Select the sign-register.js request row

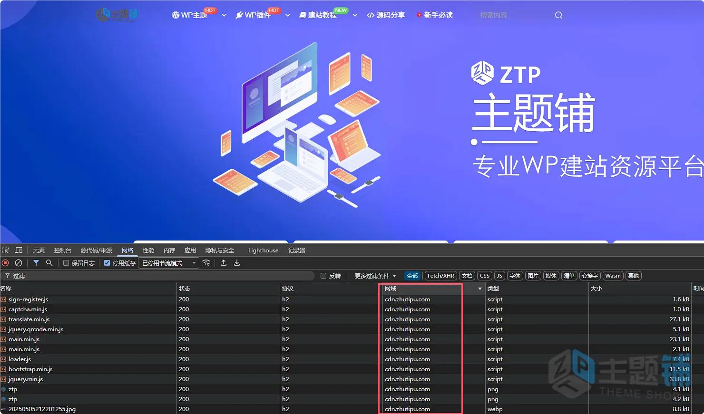[x=352, y=299]
